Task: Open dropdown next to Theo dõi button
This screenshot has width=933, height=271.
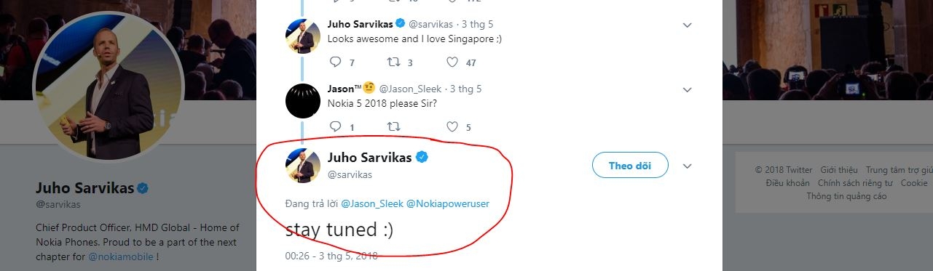Action: click(687, 166)
